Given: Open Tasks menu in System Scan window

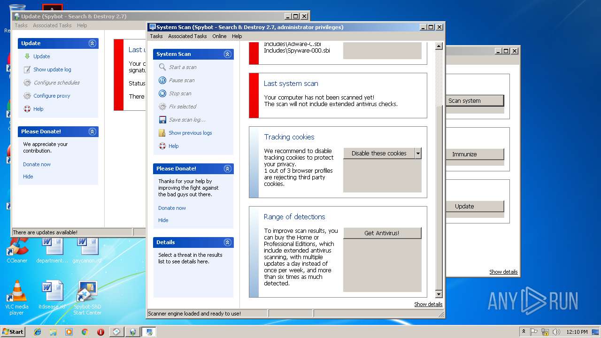Looking at the screenshot, I should (156, 36).
